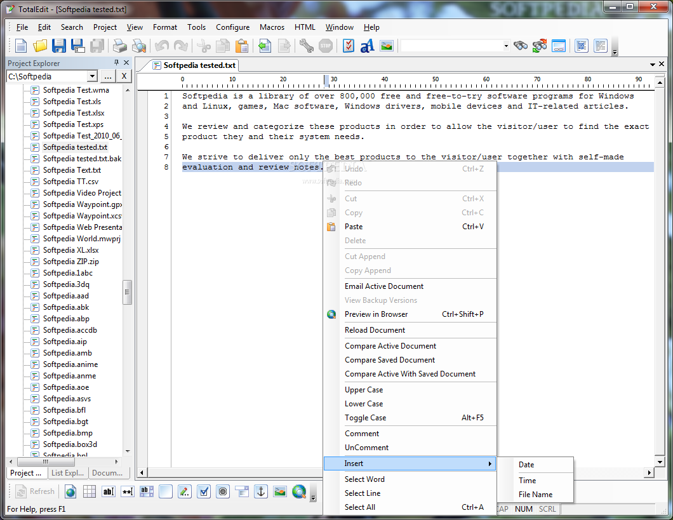This screenshot has width=673, height=520.
Task: Open font settings with the blue A icon
Action: pos(368,46)
